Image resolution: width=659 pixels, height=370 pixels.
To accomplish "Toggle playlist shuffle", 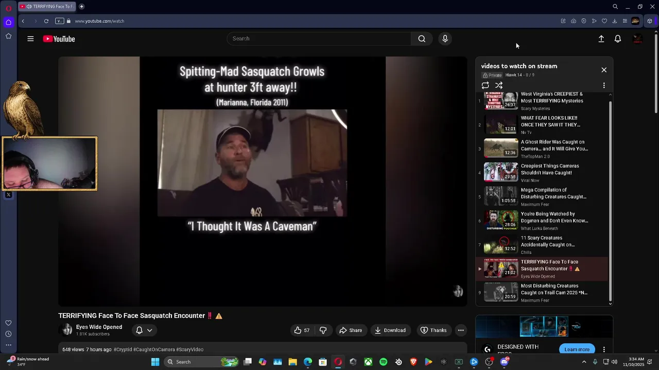I will (499, 85).
